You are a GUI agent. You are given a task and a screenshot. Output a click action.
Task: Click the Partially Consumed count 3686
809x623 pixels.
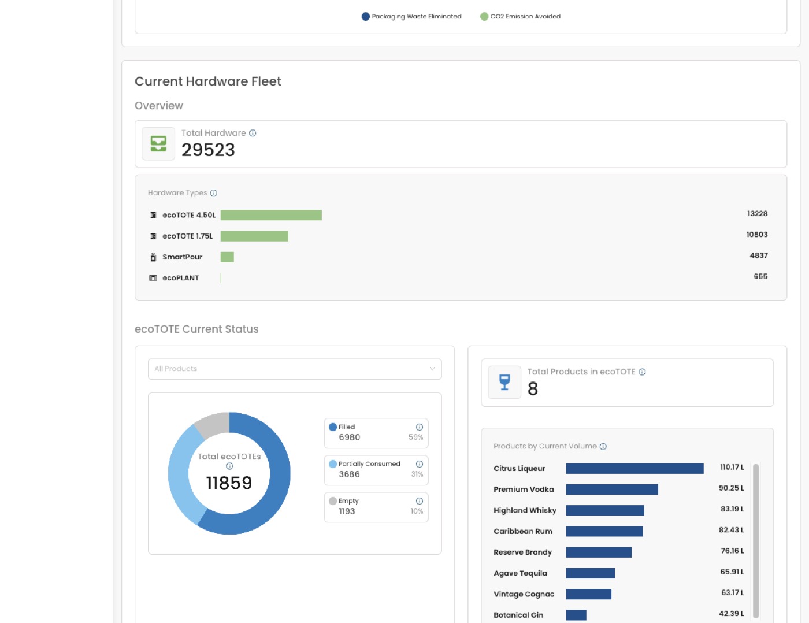(x=350, y=474)
